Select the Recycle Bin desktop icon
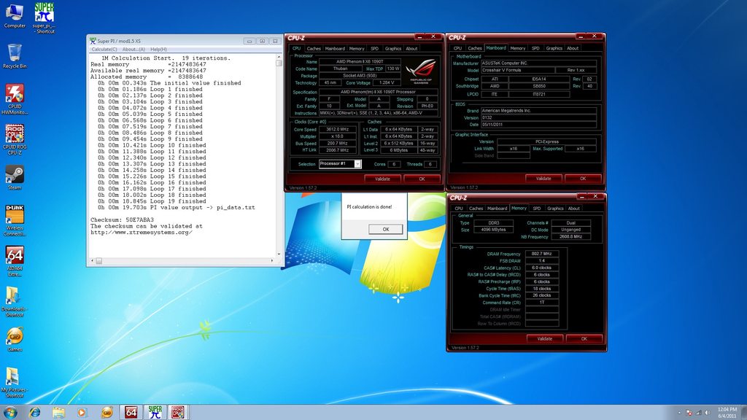 pos(15,56)
